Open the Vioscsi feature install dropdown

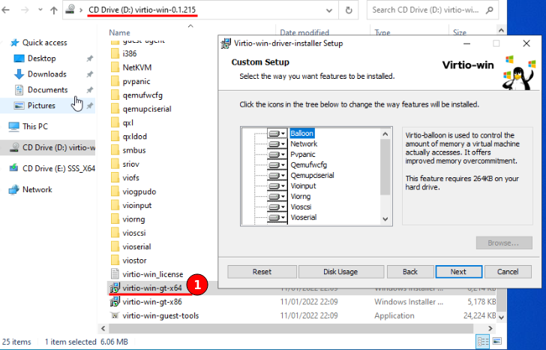point(277,207)
